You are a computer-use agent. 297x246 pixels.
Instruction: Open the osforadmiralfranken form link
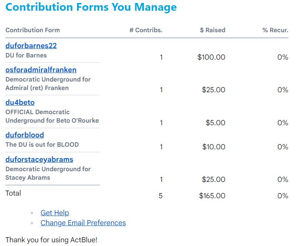pos(41,70)
